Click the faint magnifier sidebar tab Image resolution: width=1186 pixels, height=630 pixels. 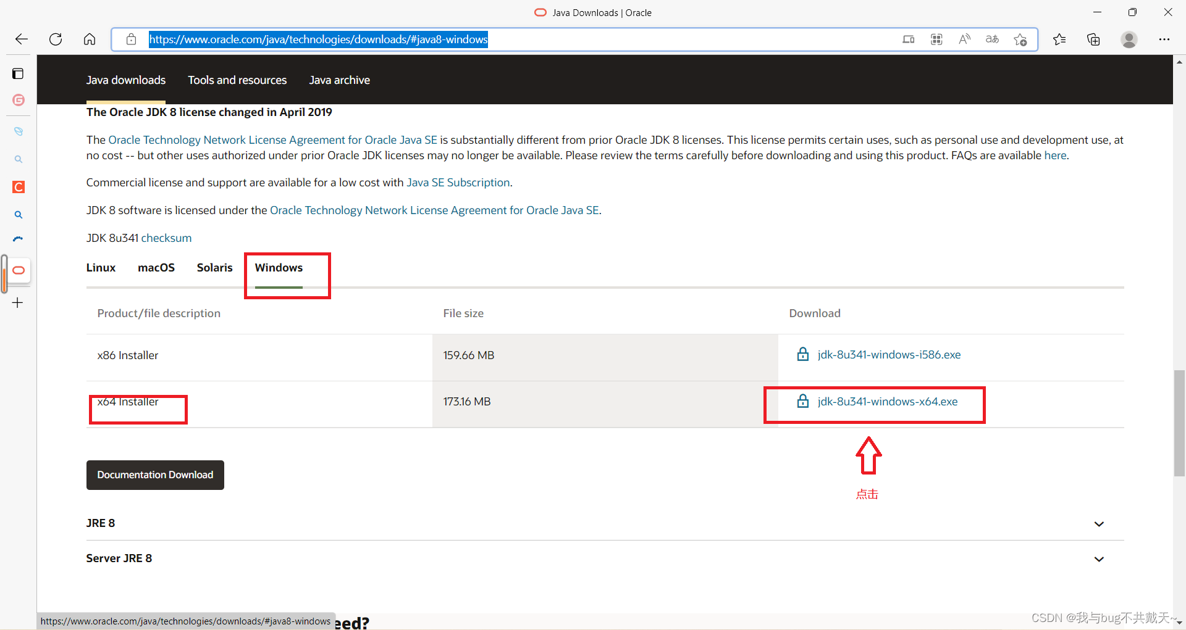click(x=19, y=159)
